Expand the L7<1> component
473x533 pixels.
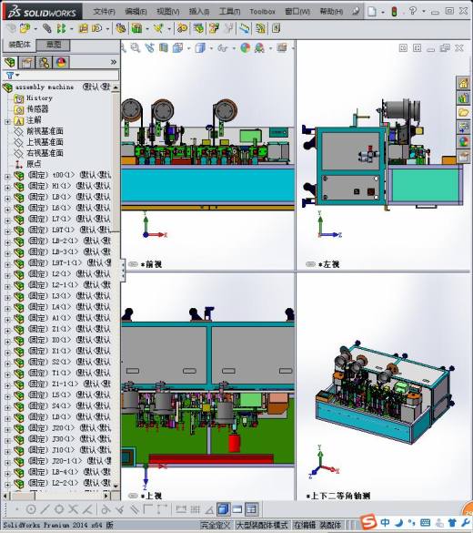click(7, 220)
